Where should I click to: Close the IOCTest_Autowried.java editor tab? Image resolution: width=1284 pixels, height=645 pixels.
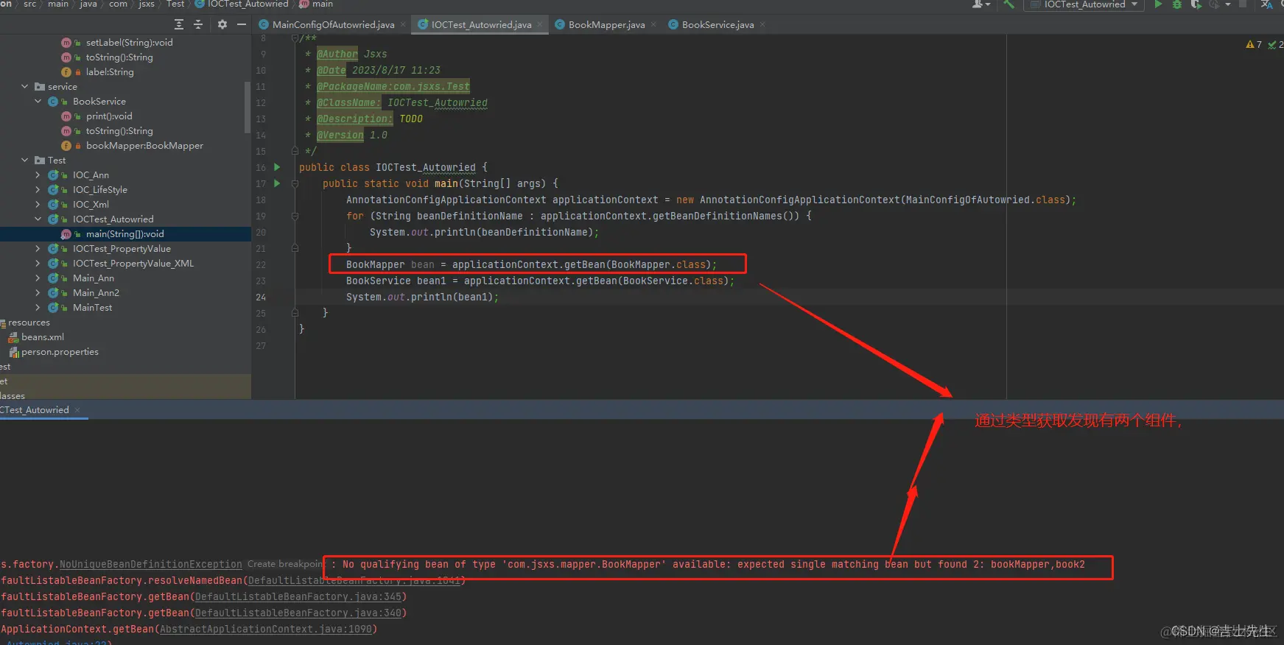click(x=540, y=24)
